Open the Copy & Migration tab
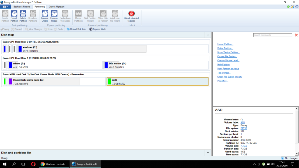The image size is (299, 168). click(x=57, y=6)
